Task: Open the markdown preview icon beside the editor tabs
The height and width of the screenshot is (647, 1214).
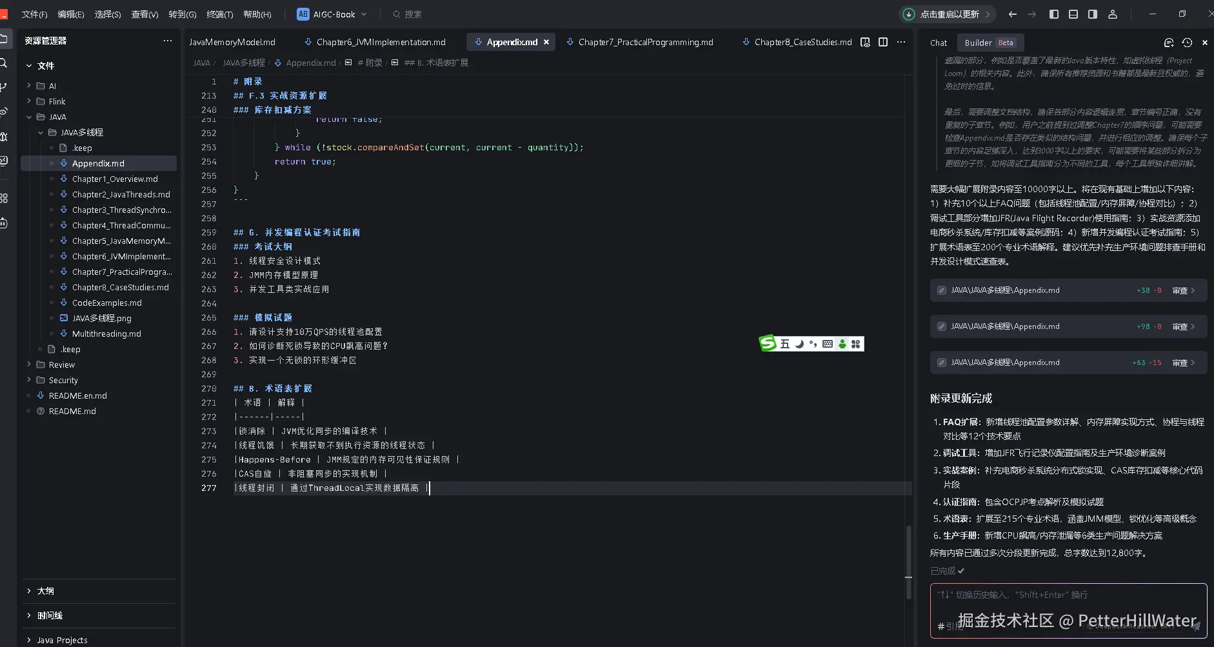Action: pyautogui.click(x=865, y=42)
